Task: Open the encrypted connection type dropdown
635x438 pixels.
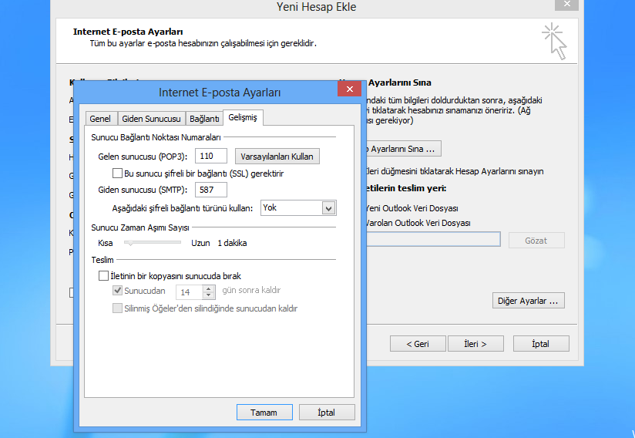Action: click(328, 207)
